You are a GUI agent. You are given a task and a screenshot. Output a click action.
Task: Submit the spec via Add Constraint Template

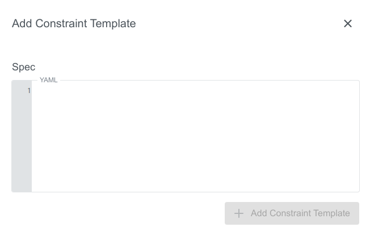[292, 213]
